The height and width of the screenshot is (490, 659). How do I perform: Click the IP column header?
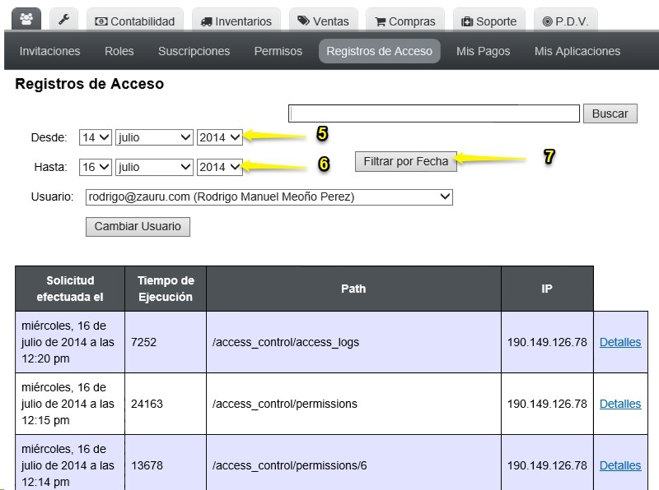tap(547, 289)
